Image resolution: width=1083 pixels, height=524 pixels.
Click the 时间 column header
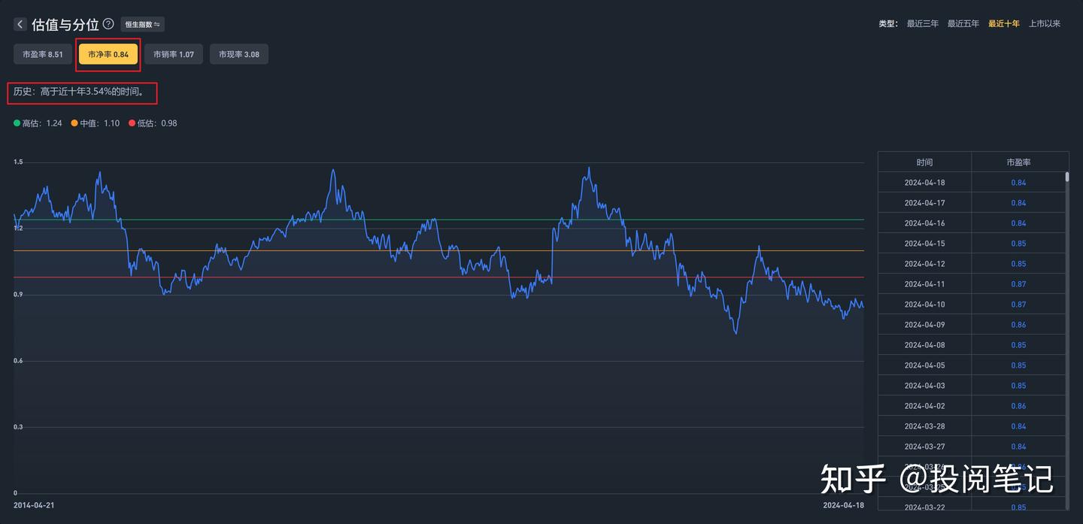point(924,162)
